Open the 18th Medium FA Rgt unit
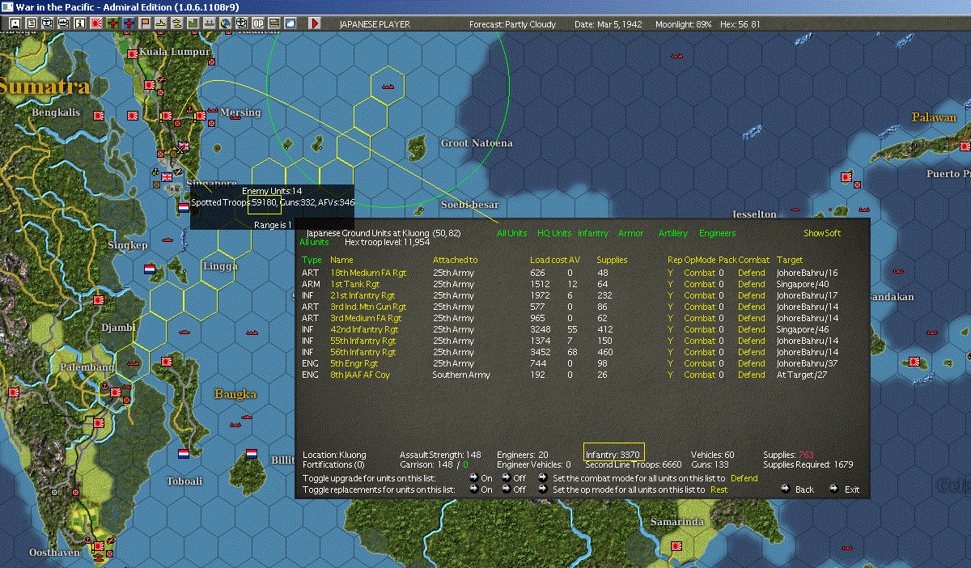971x568 pixels. [367, 273]
